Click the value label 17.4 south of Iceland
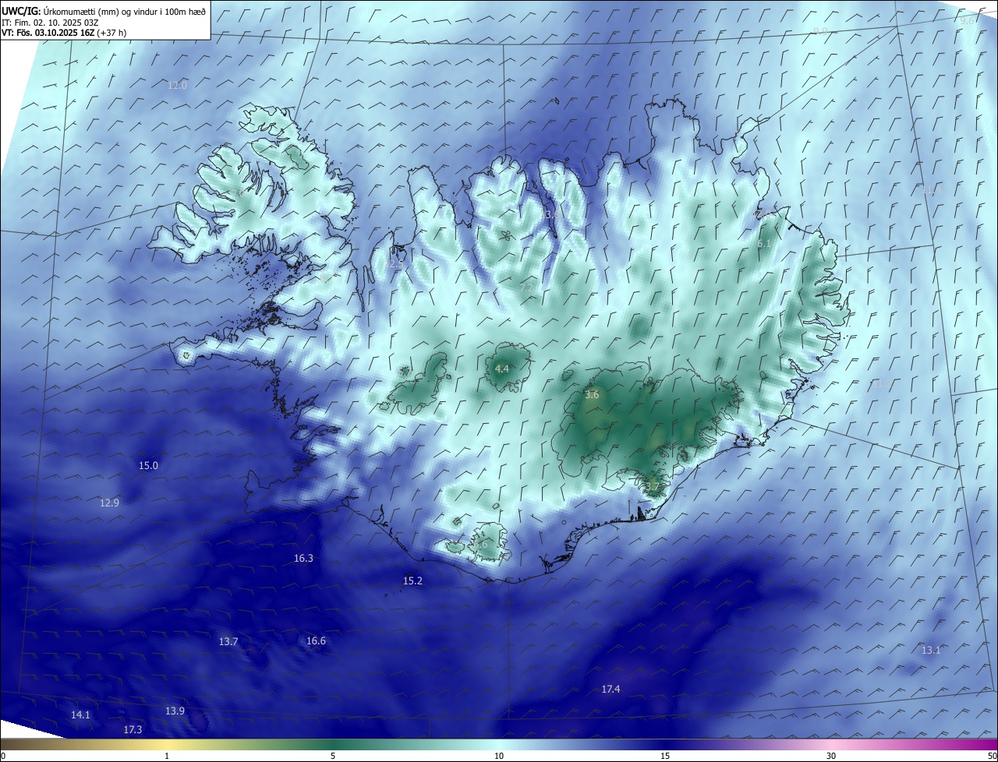998x762 pixels. [x=610, y=689]
